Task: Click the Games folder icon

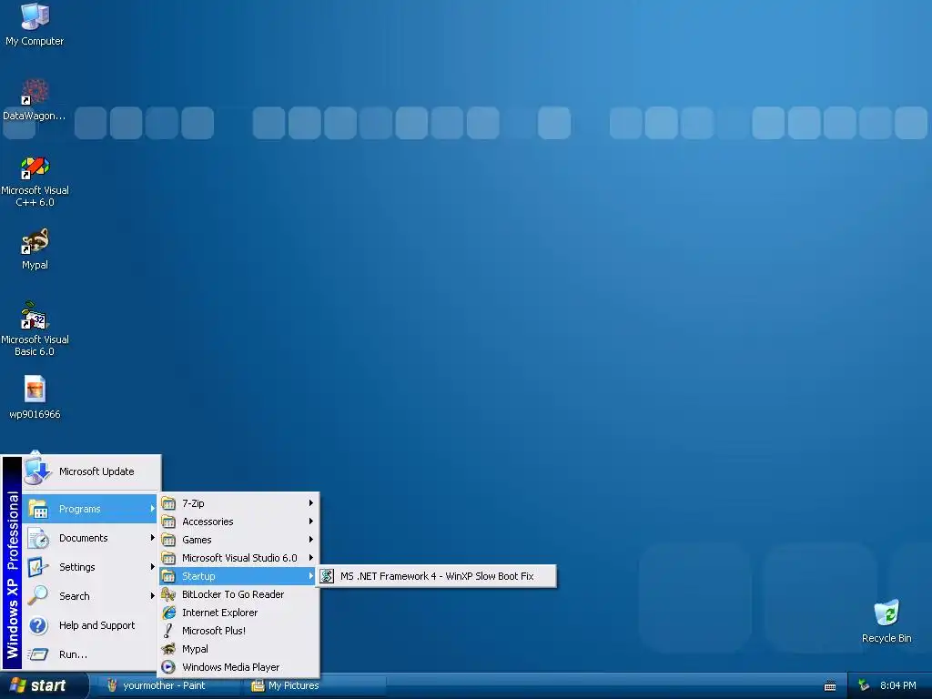Action: click(168, 540)
